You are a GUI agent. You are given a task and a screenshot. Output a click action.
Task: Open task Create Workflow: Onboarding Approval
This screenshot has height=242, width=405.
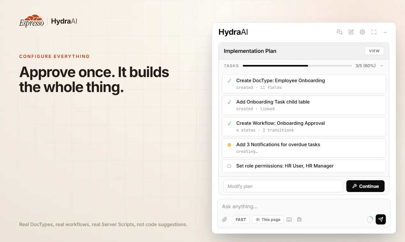(304, 126)
